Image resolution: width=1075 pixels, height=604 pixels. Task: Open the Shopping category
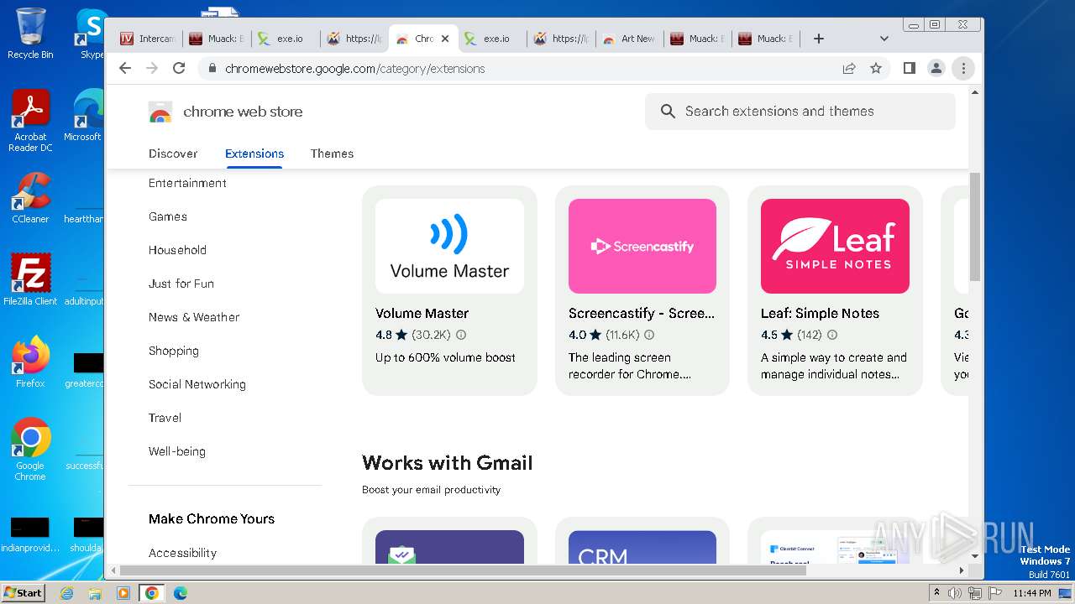point(174,351)
